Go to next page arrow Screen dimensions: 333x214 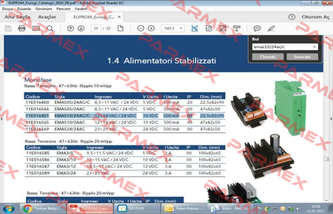81,28
